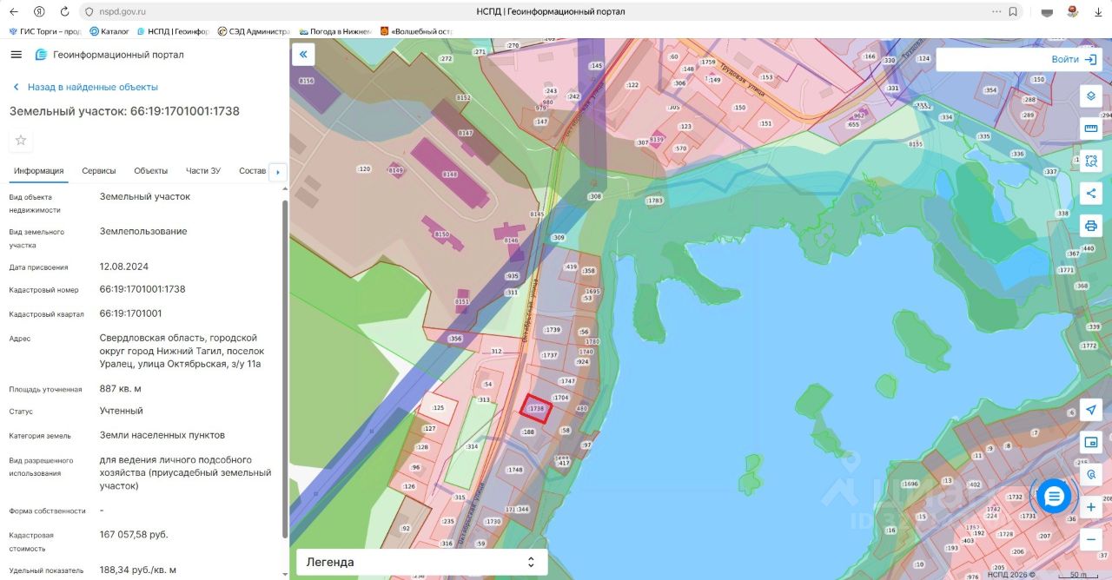Share the map via share icon
1112x580 pixels.
point(1091,193)
